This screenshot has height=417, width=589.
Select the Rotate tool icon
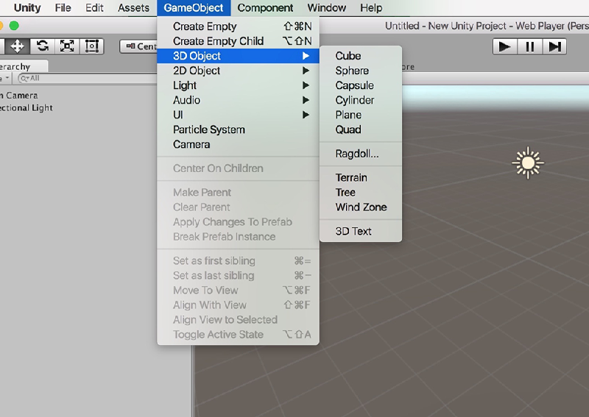click(42, 46)
